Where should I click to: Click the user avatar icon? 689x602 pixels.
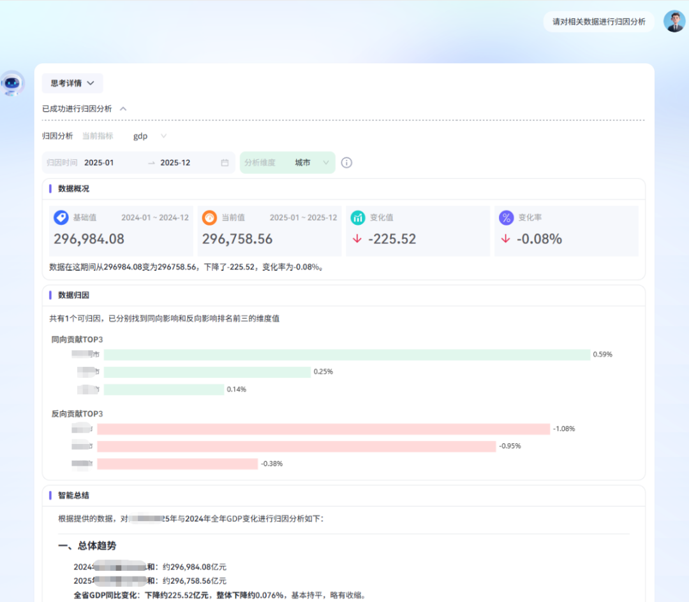(x=674, y=21)
